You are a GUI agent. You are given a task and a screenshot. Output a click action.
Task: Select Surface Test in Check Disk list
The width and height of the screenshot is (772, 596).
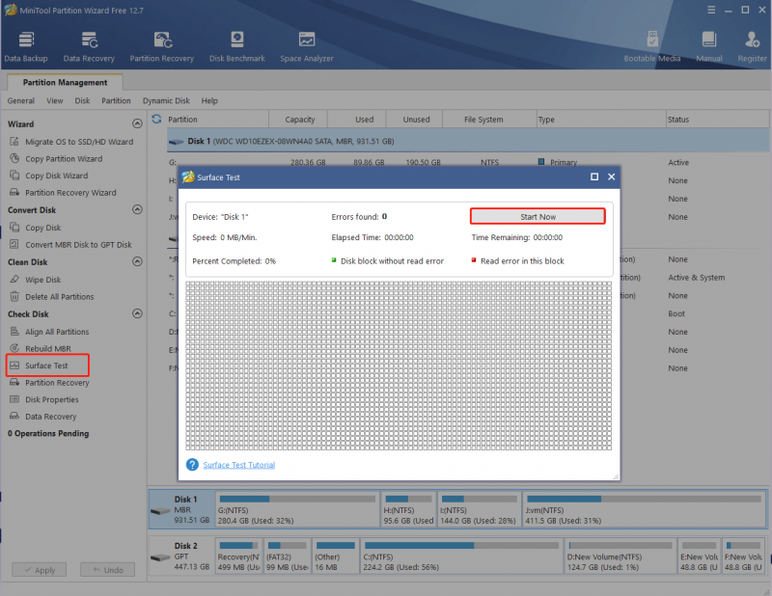pos(47,366)
